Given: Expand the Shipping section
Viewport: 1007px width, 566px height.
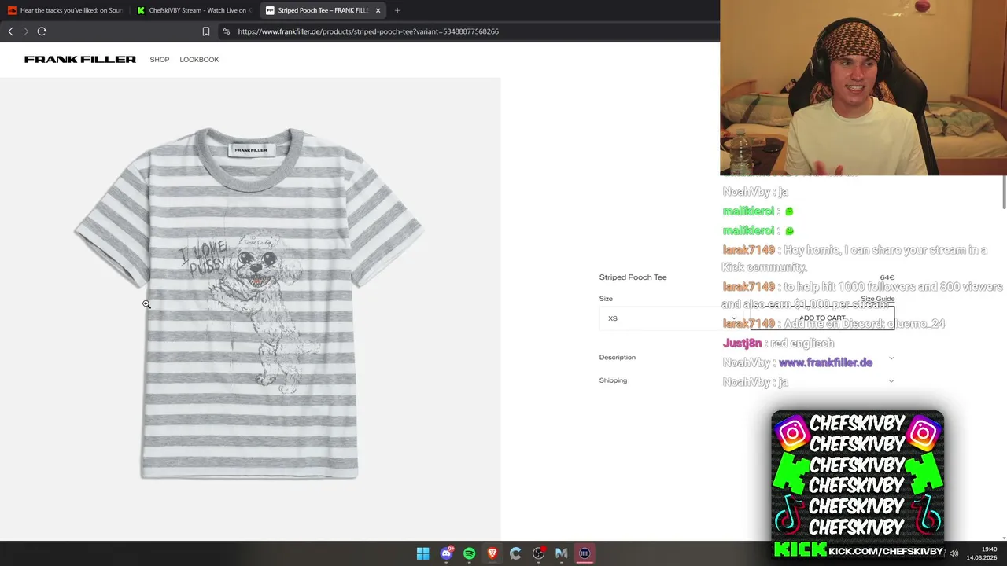Looking at the screenshot, I should 747,380.
